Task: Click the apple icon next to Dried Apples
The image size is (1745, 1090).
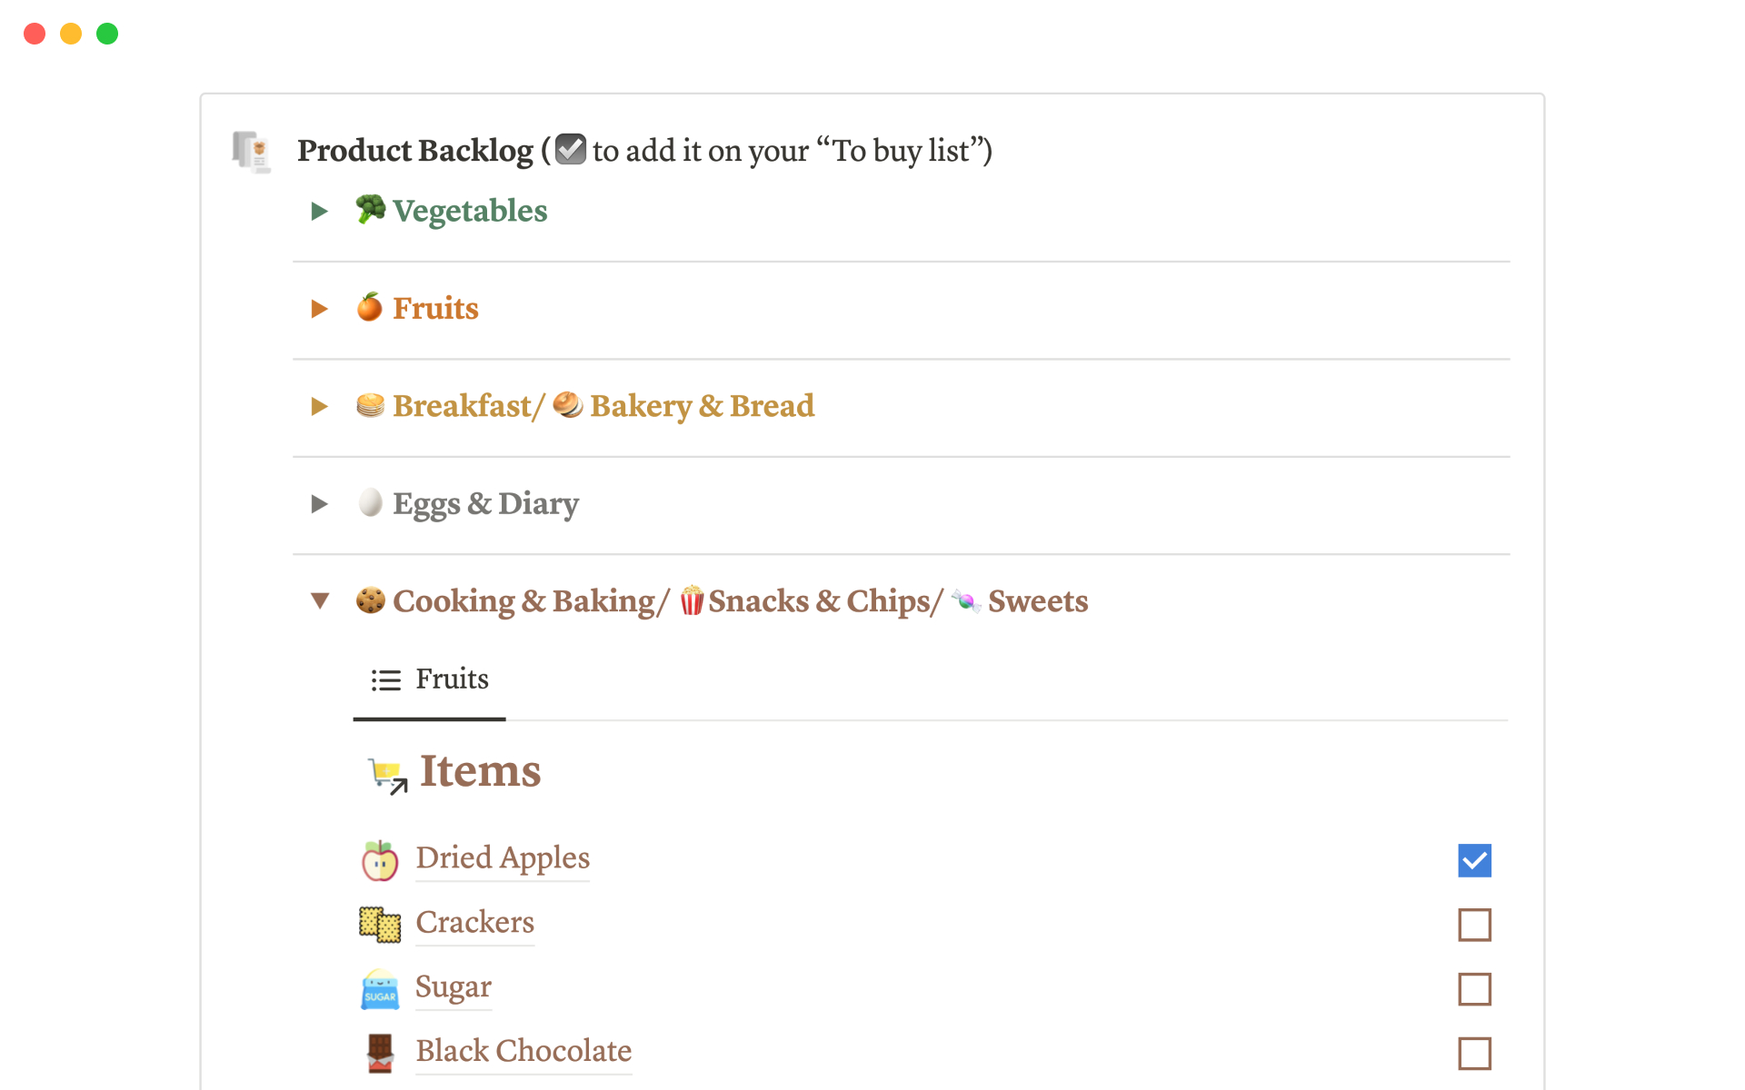Action: [379, 859]
